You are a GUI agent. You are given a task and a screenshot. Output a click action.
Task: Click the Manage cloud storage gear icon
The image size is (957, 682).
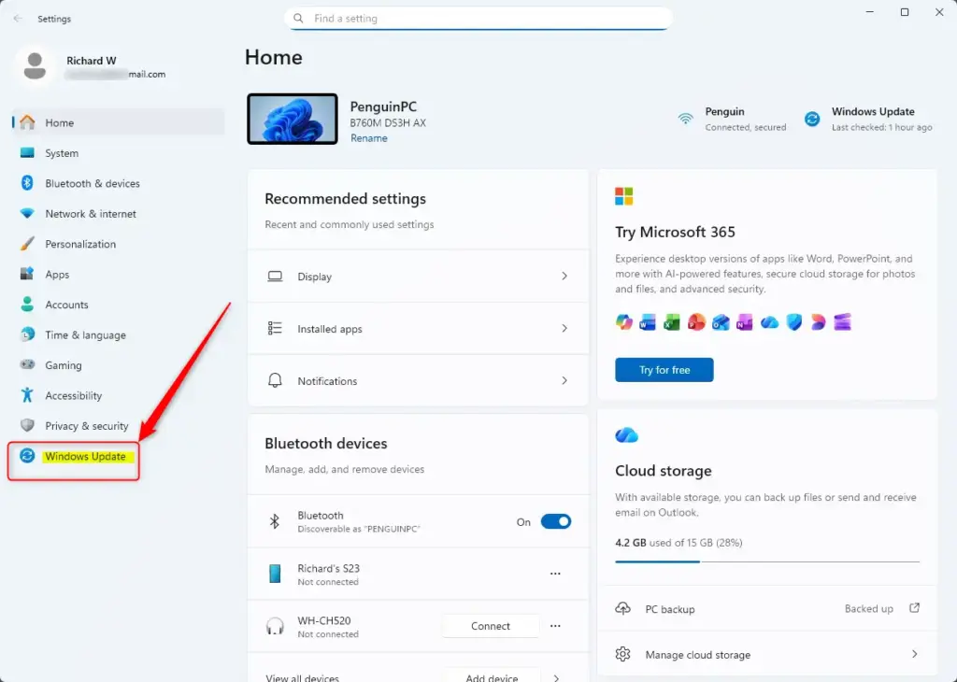click(x=622, y=654)
